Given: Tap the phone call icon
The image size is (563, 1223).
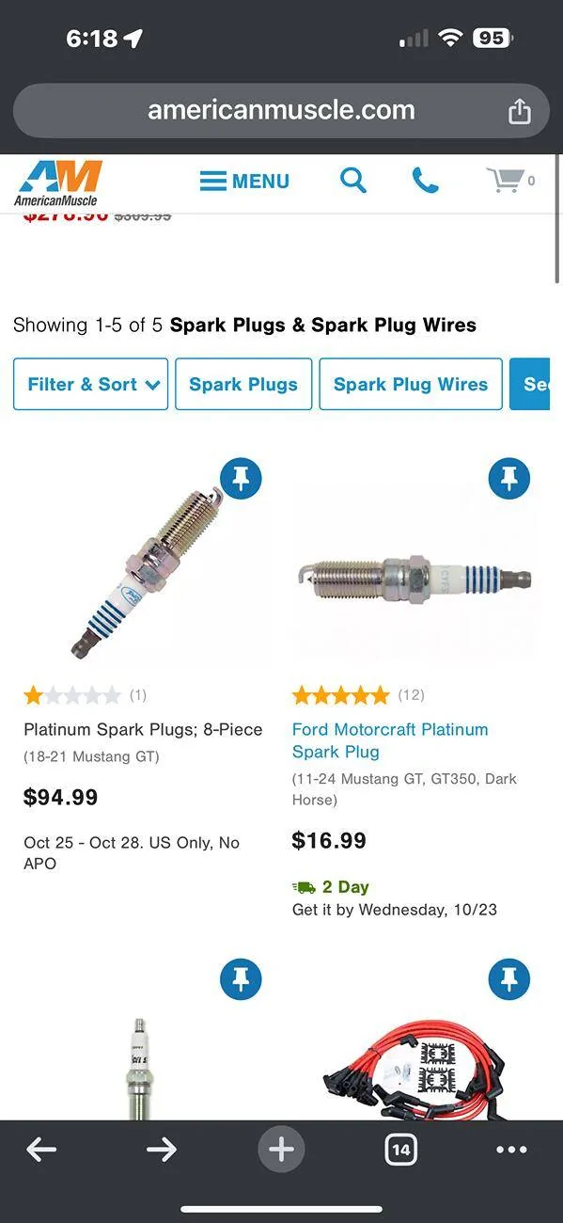Looking at the screenshot, I should [426, 180].
